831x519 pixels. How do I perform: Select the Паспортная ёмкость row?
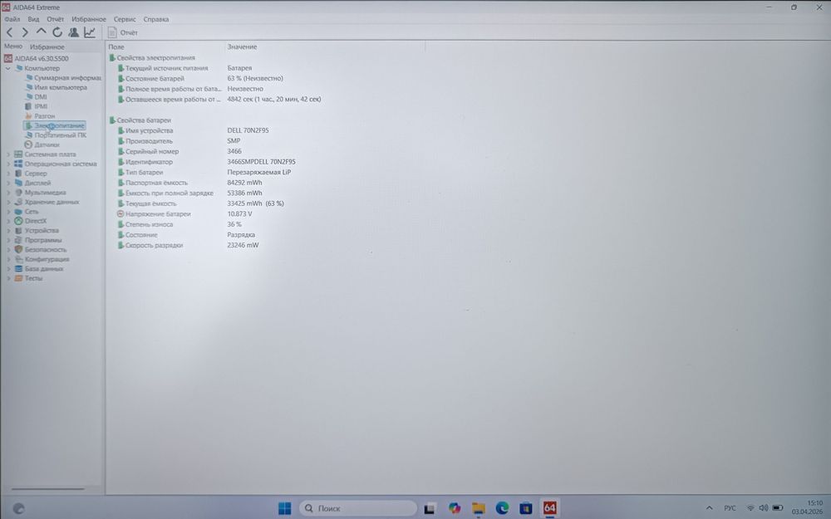(265, 183)
